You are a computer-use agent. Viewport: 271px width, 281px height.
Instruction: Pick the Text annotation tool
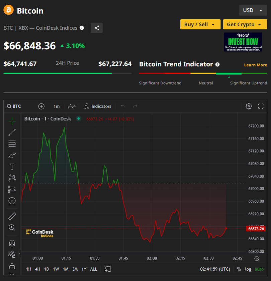[x=12, y=167]
